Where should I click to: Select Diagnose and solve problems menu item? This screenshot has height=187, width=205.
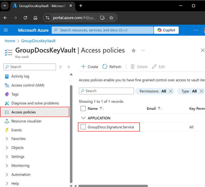pos(35,103)
